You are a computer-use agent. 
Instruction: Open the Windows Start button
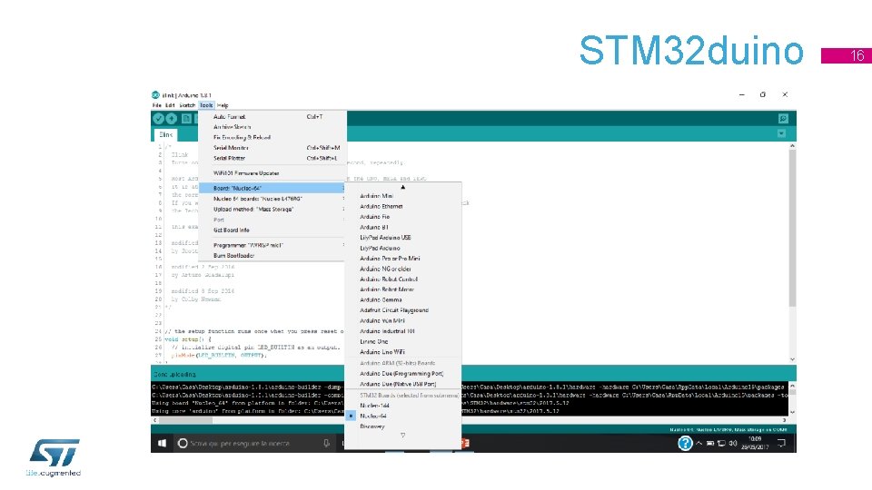coord(162,444)
